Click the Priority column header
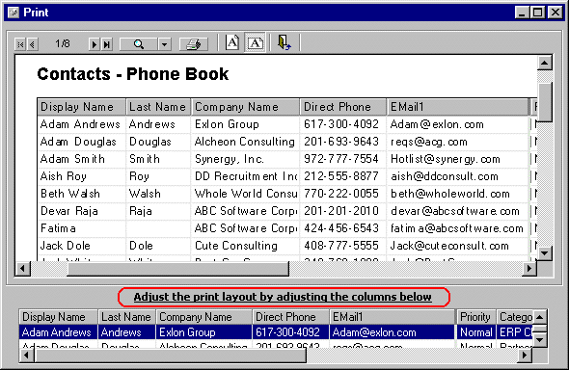This screenshot has height=370, width=569. [x=476, y=317]
